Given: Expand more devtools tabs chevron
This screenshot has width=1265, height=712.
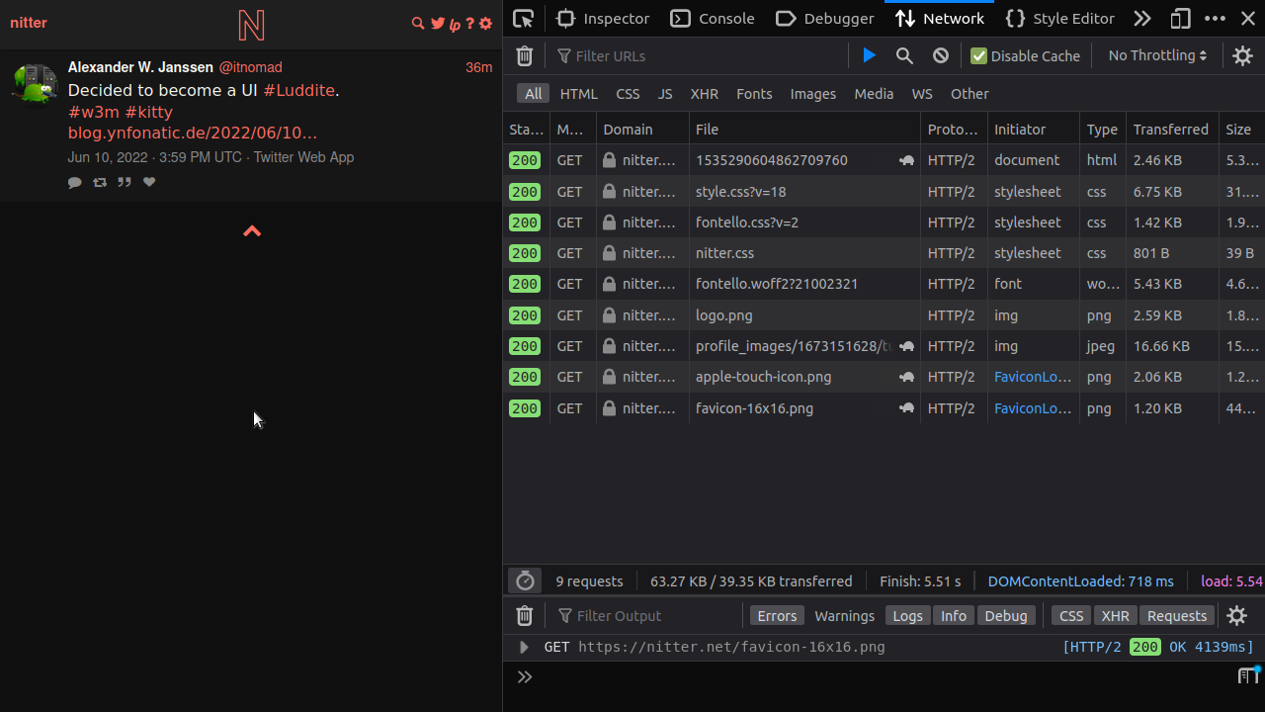Looking at the screenshot, I should point(1141,18).
